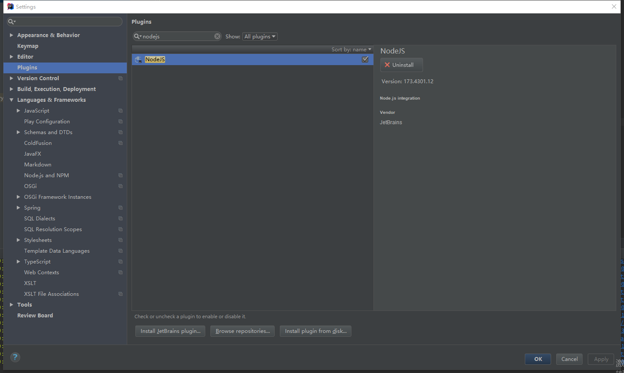Click the small page icon beside TypeScript
Viewport: 624px width, 373px height.
pos(120,261)
